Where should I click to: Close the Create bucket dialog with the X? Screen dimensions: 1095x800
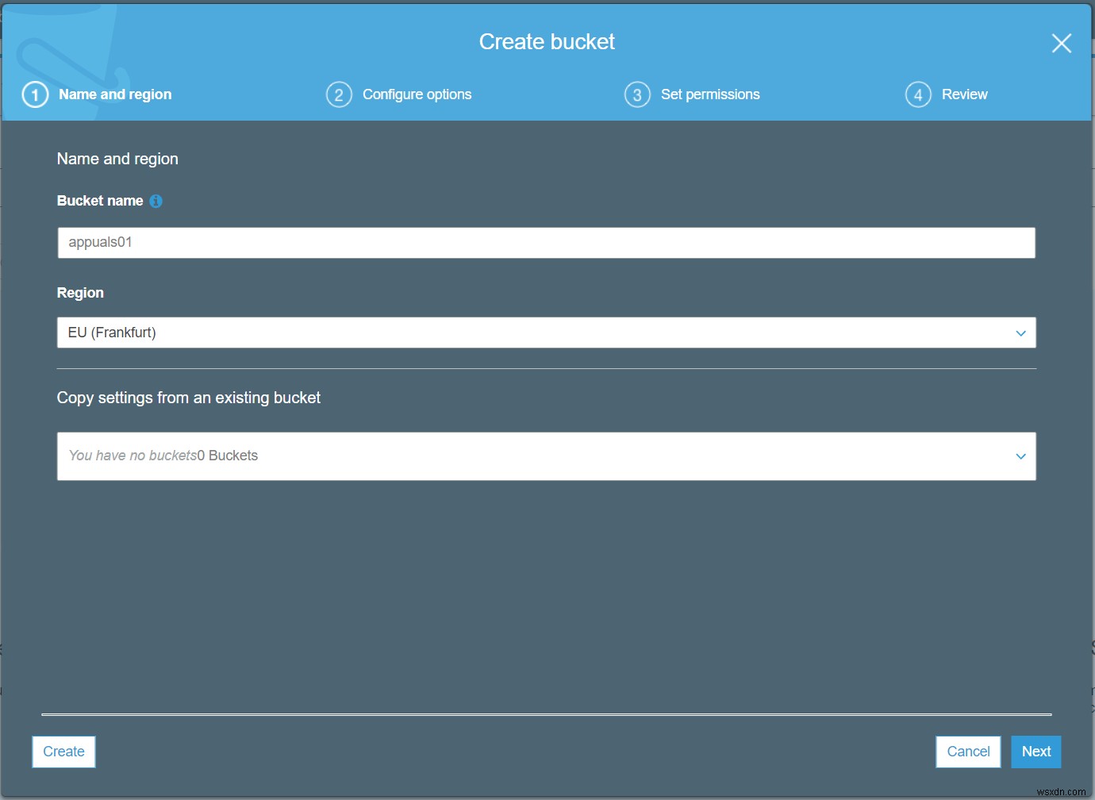(x=1061, y=43)
